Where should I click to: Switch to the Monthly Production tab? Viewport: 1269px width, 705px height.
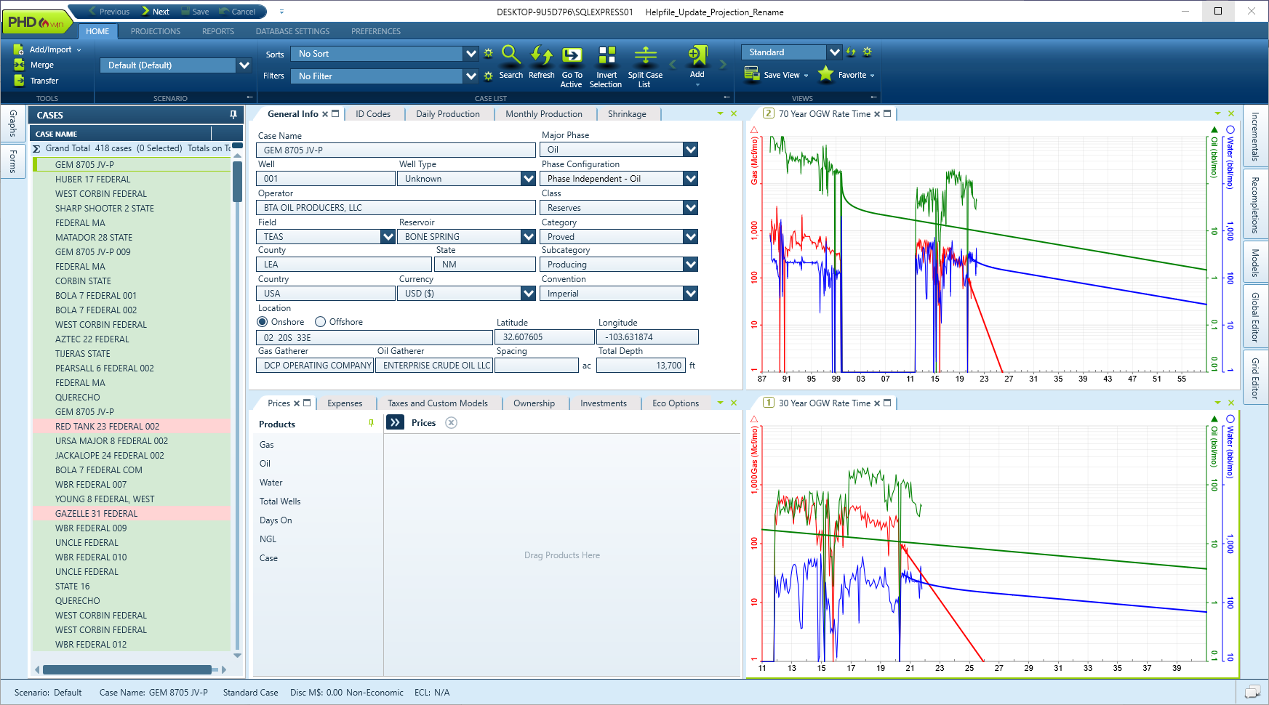pyautogui.click(x=543, y=114)
